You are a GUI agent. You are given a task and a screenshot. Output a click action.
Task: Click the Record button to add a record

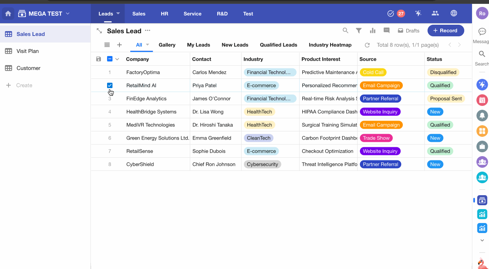(x=445, y=31)
